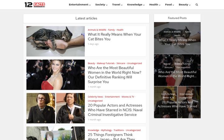Click the Traditions category tag
224x140 pixels.
119,130
